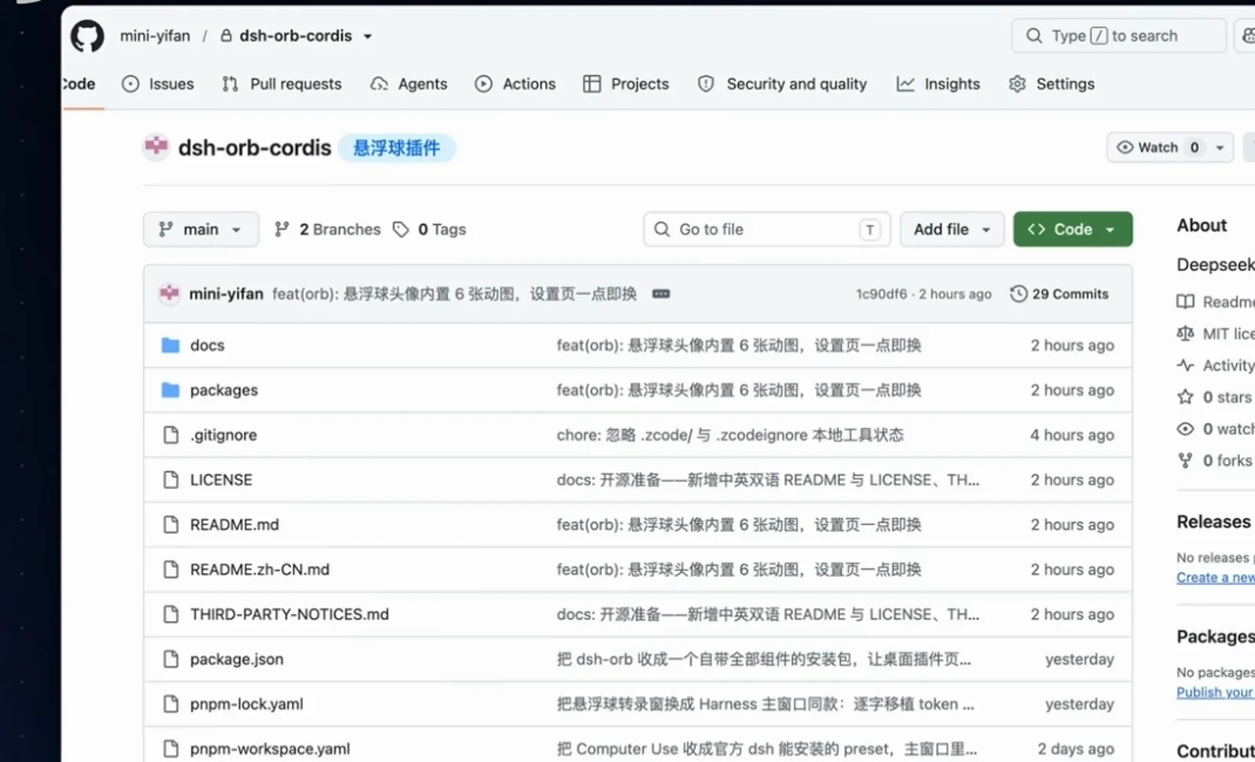Open the Packages heading link
This screenshot has height=762, width=1255.
tap(1216, 637)
